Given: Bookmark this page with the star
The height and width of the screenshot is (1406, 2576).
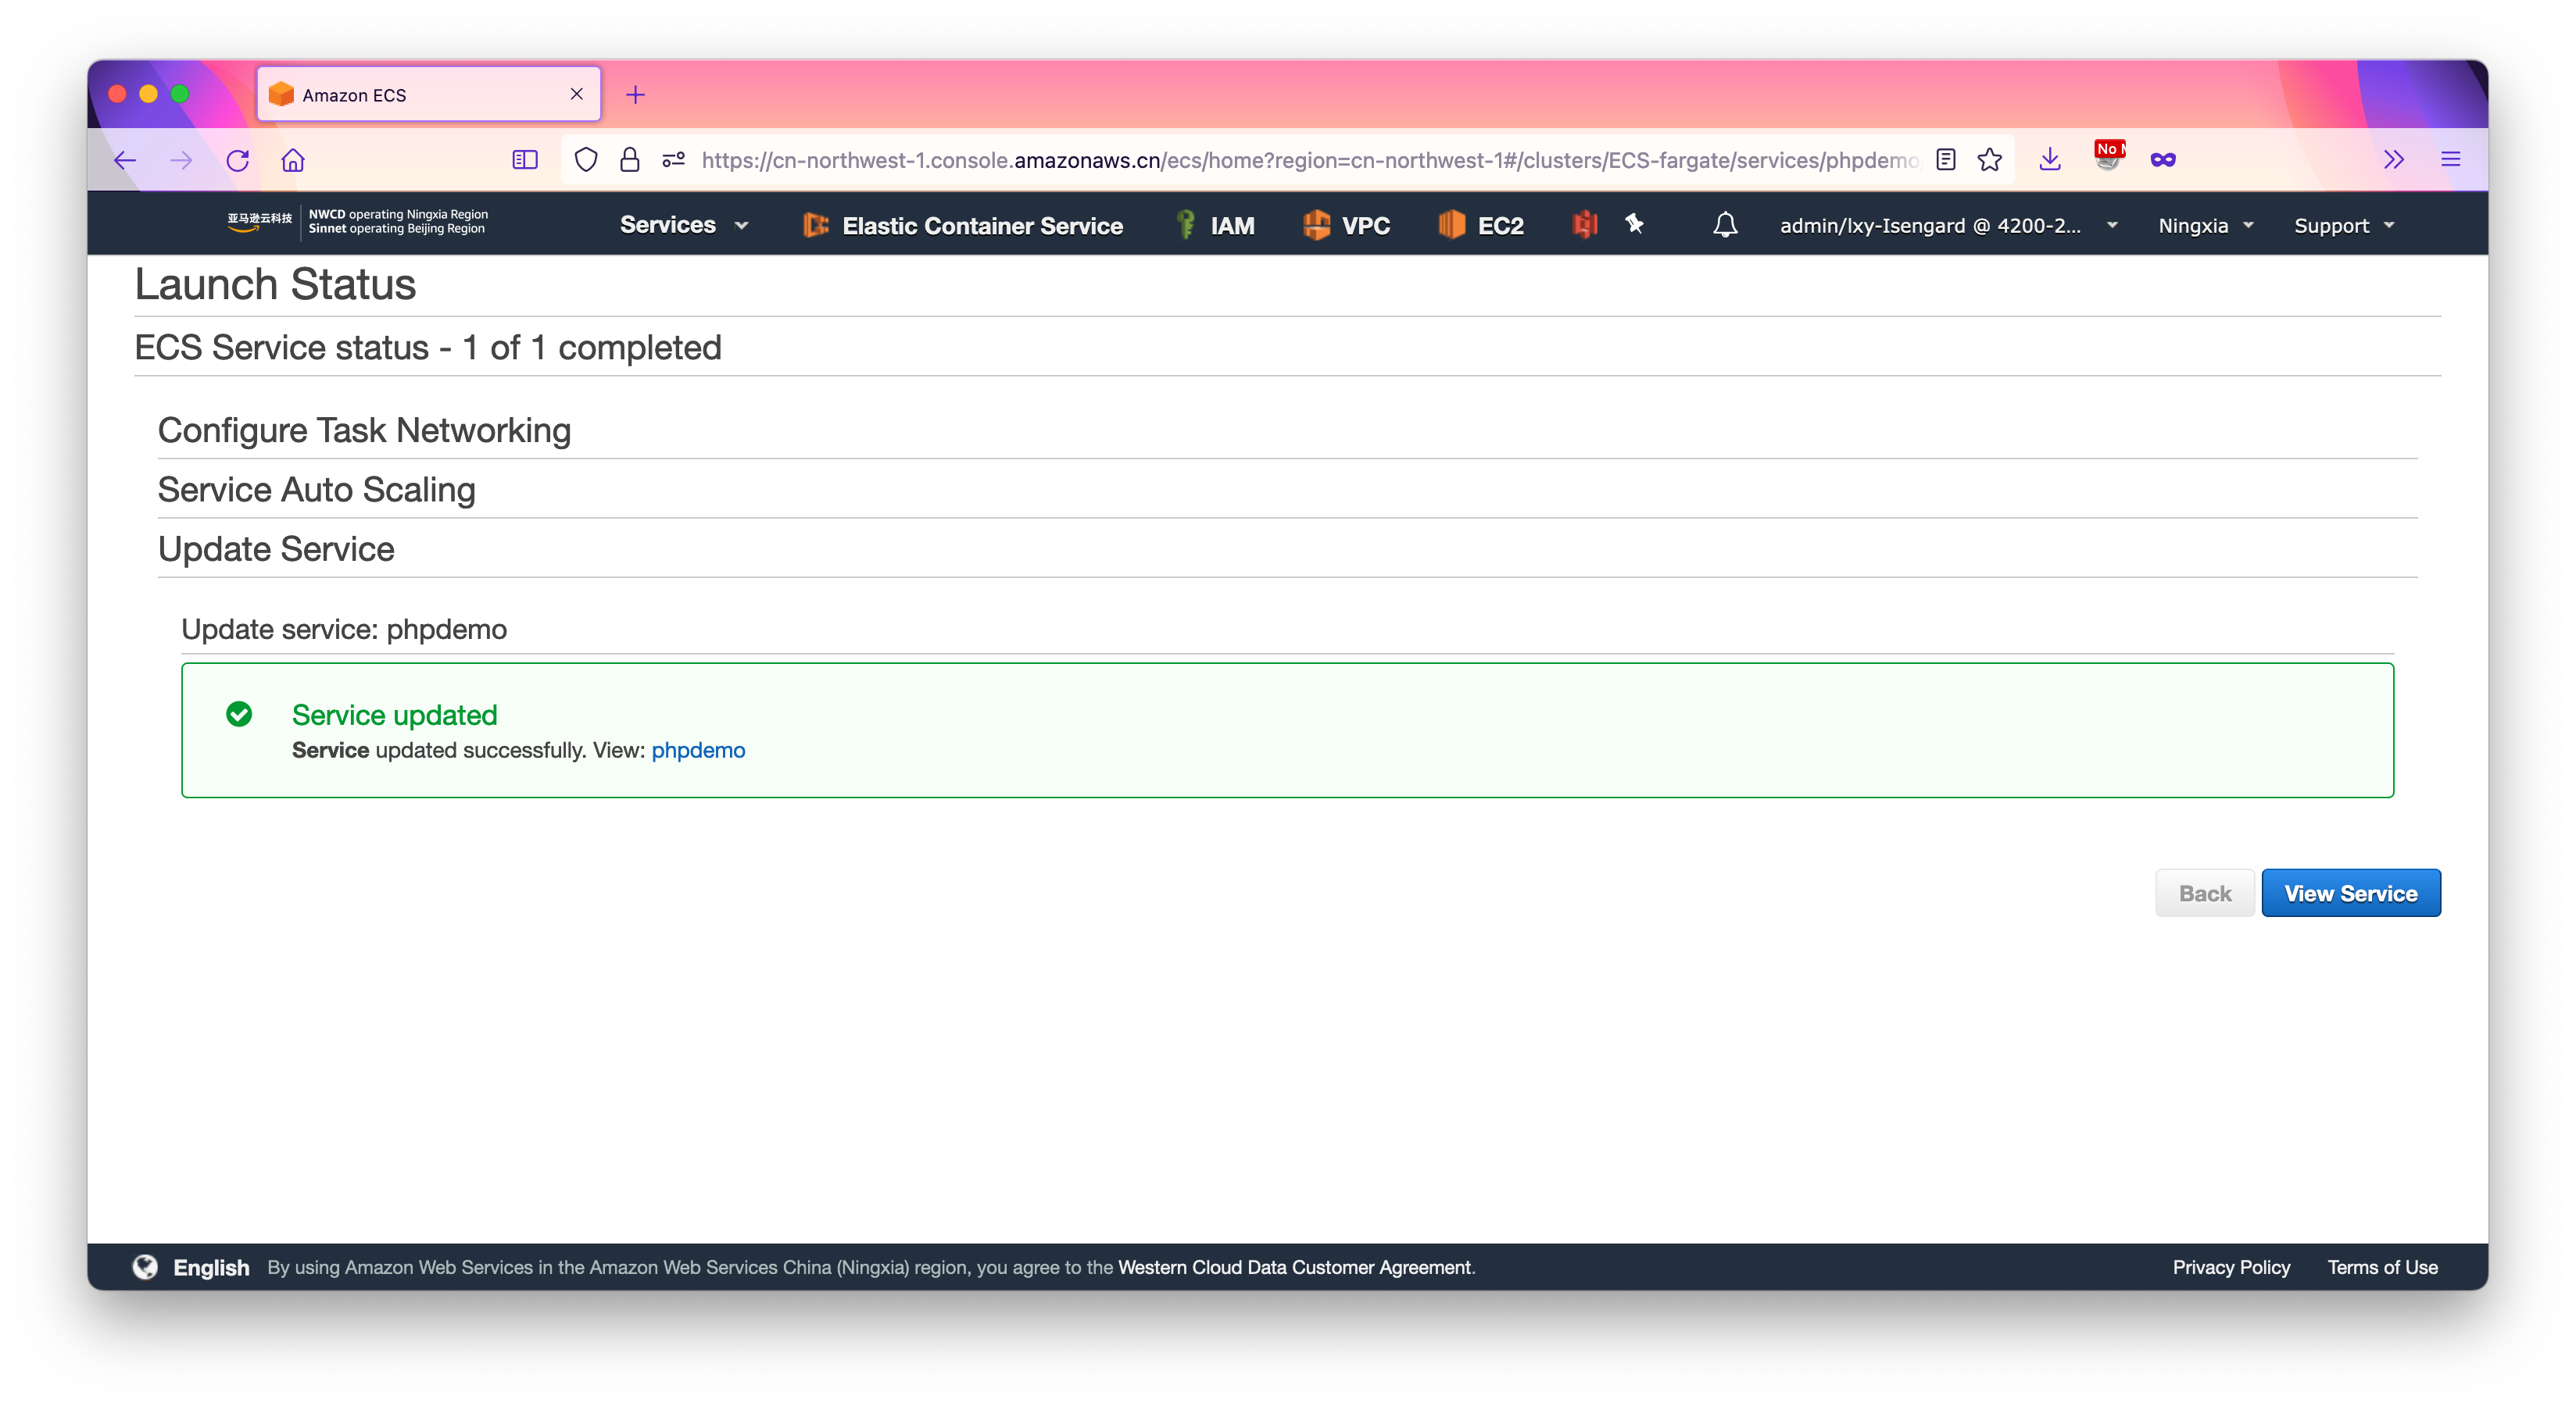Looking at the screenshot, I should point(1990,160).
